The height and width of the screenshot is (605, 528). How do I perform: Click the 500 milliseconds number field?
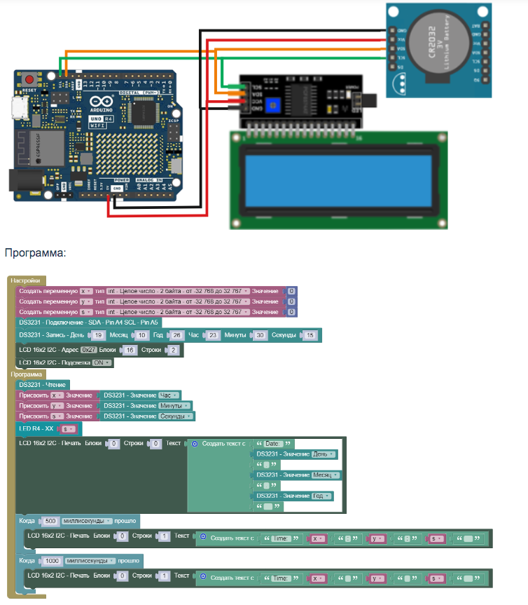[50, 521]
